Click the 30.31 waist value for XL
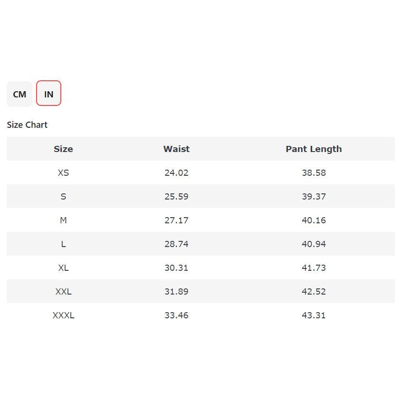 point(176,268)
